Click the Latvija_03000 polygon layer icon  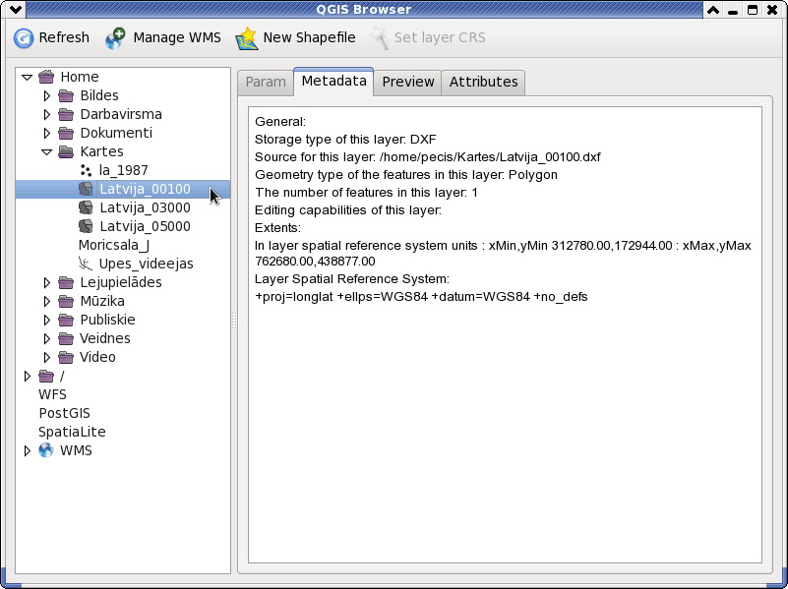click(86, 207)
